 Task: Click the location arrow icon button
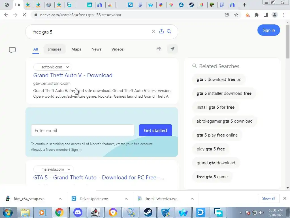pyautogui.click(x=172, y=49)
